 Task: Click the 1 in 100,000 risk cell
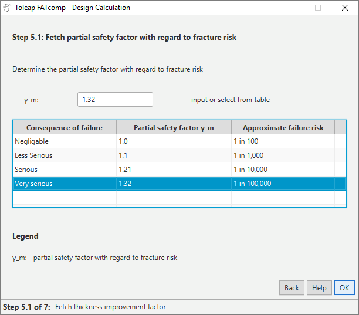[x=283, y=184]
